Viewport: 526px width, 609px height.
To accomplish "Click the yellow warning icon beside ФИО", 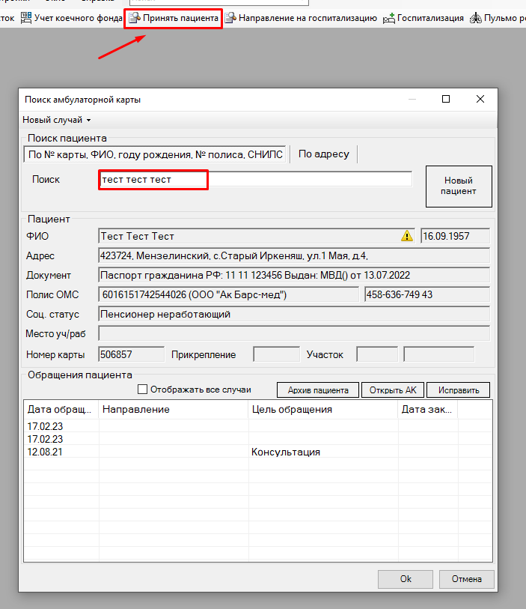I will (x=406, y=236).
